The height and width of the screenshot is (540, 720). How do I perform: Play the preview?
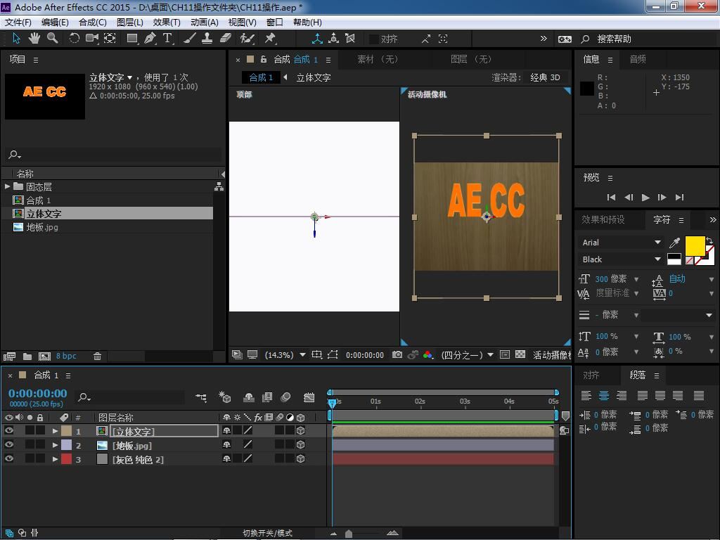(645, 198)
